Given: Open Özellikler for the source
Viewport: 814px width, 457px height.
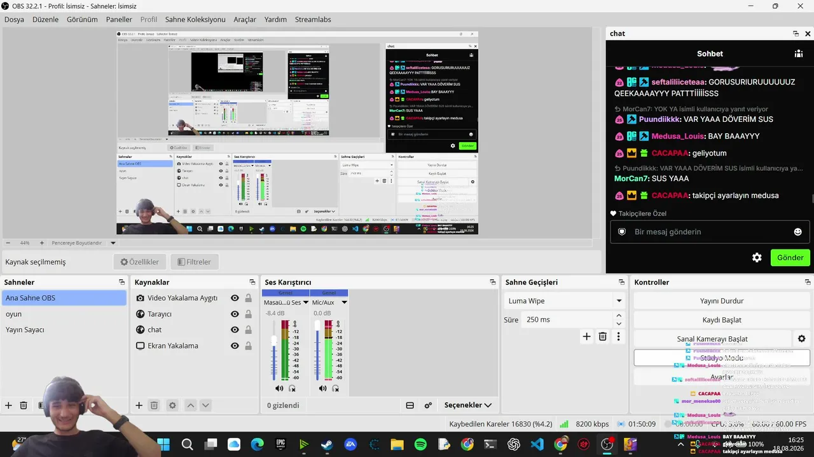Looking at the screenshot, I should pos(140,262).
